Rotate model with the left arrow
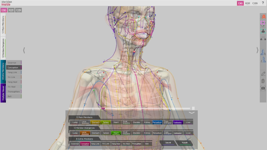This screenshot has height=150, width=267. coord(24,50)
